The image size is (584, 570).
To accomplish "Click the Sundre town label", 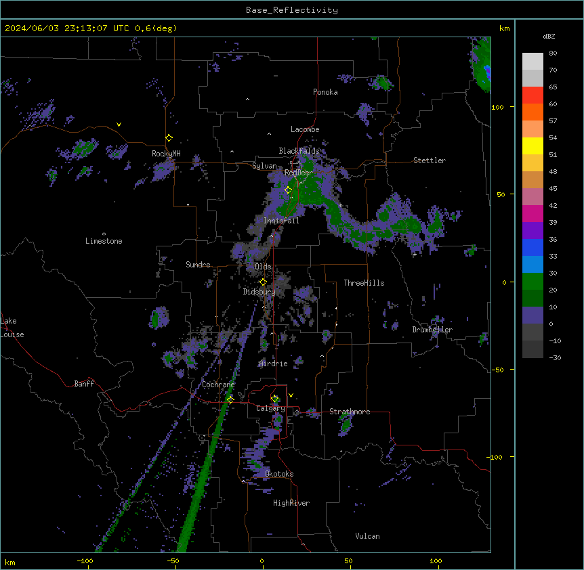I will pos(198,265).
